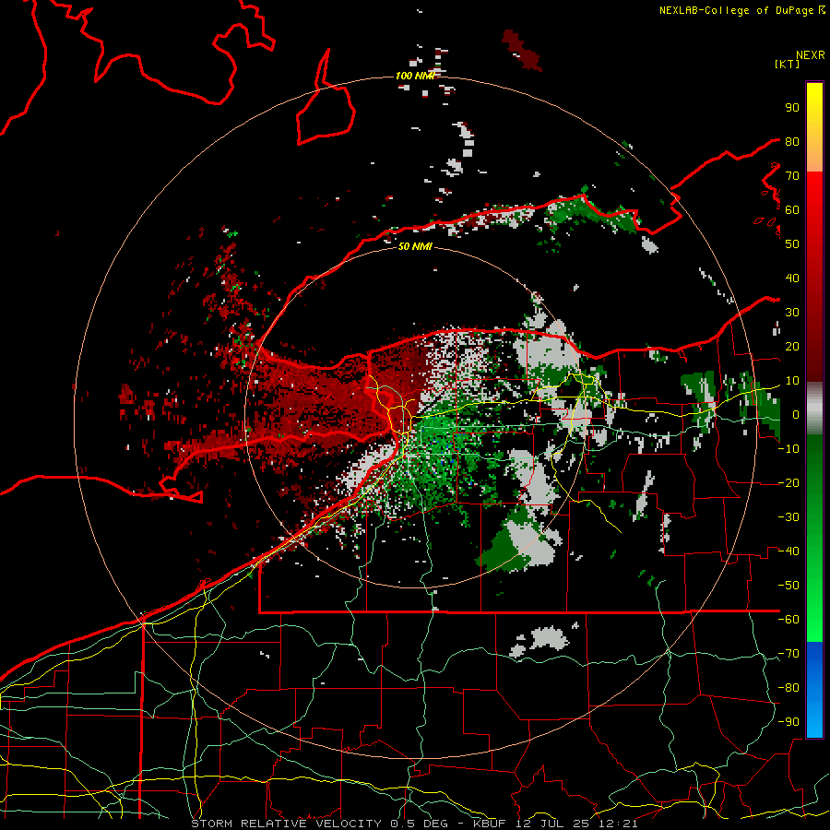Viewport: 830px width, 830px height.
Task: Click the 50 NMI range ring label
Action: (x=415, y=246)
